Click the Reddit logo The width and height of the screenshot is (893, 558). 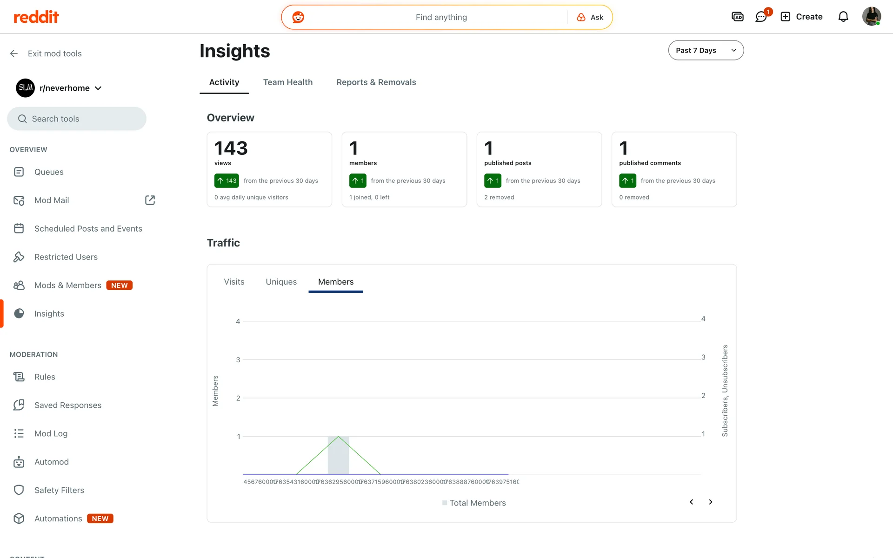point(36,17)
